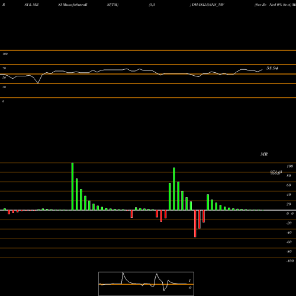Viewport: 296px width, 296px height.
Task: Click the 40 label on MR axis
Action: coord(289,195)
